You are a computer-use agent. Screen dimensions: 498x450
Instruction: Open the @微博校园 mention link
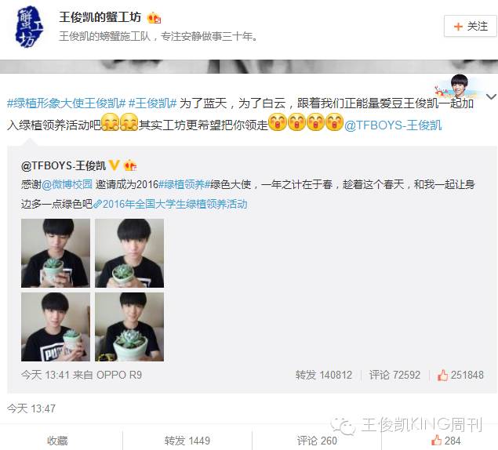click(67, 184)
